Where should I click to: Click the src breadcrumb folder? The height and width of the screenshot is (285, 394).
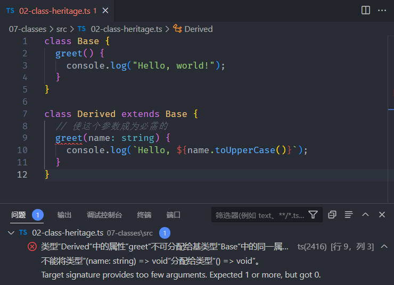[x=62, y=29]
